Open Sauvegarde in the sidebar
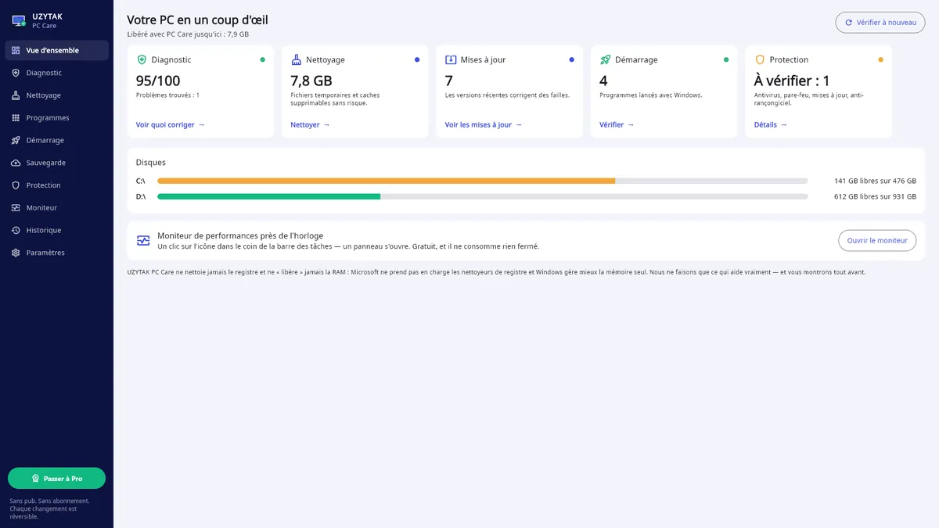This screenshot has width=939, height=528. (56, 163)
